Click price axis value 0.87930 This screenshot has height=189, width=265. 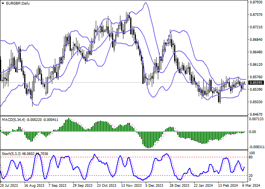pyautogui.click(x=256, y=2)
